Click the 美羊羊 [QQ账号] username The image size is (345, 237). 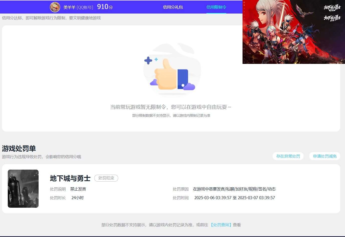coord(78,7)
